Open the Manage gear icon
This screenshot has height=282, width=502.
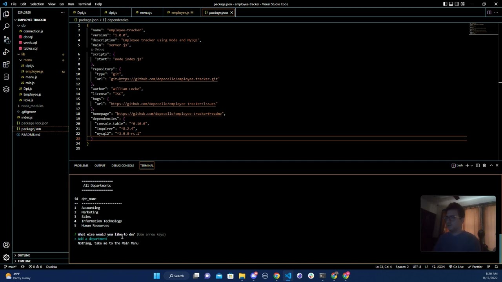[x=6, y=257]
